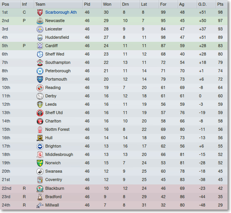231x213 pixels.
Task: Open the Portsmouth club badge
Action: 40,79
